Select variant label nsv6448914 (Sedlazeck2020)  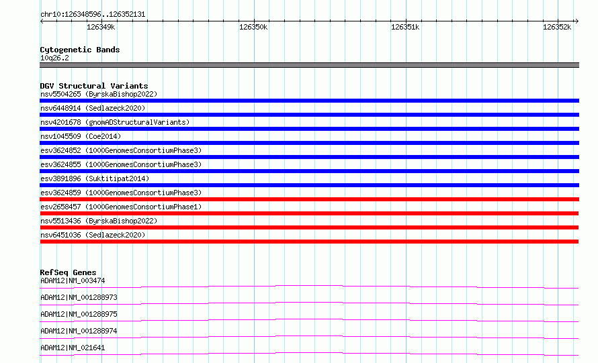(x=93, y=108)
